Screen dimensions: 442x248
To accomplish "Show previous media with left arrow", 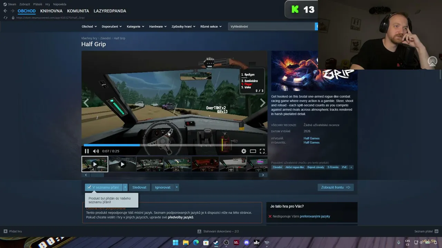I will click(86, 103).
